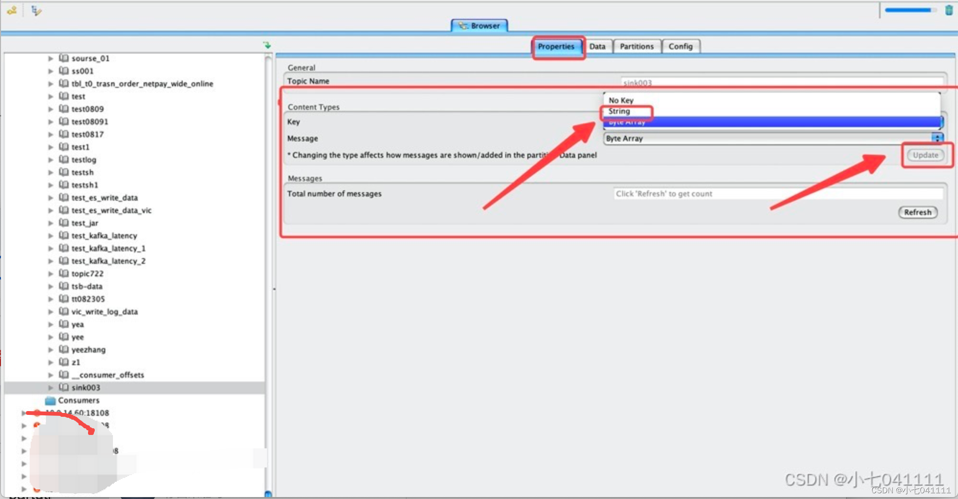Click the Update button
Viewport: 958px width, 499px height.
click(926, 155)
